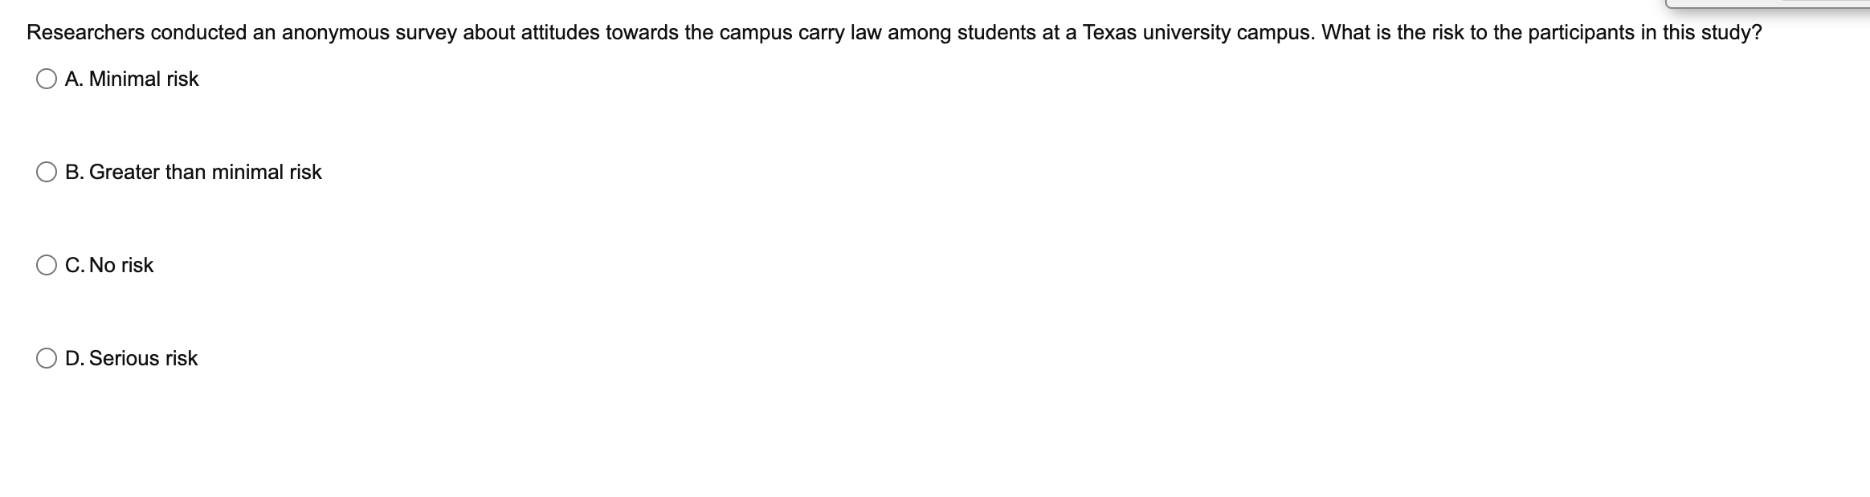The image size is (1870, 497).
Task: Click the label text C. No risk
Action: tap(108, 265)
